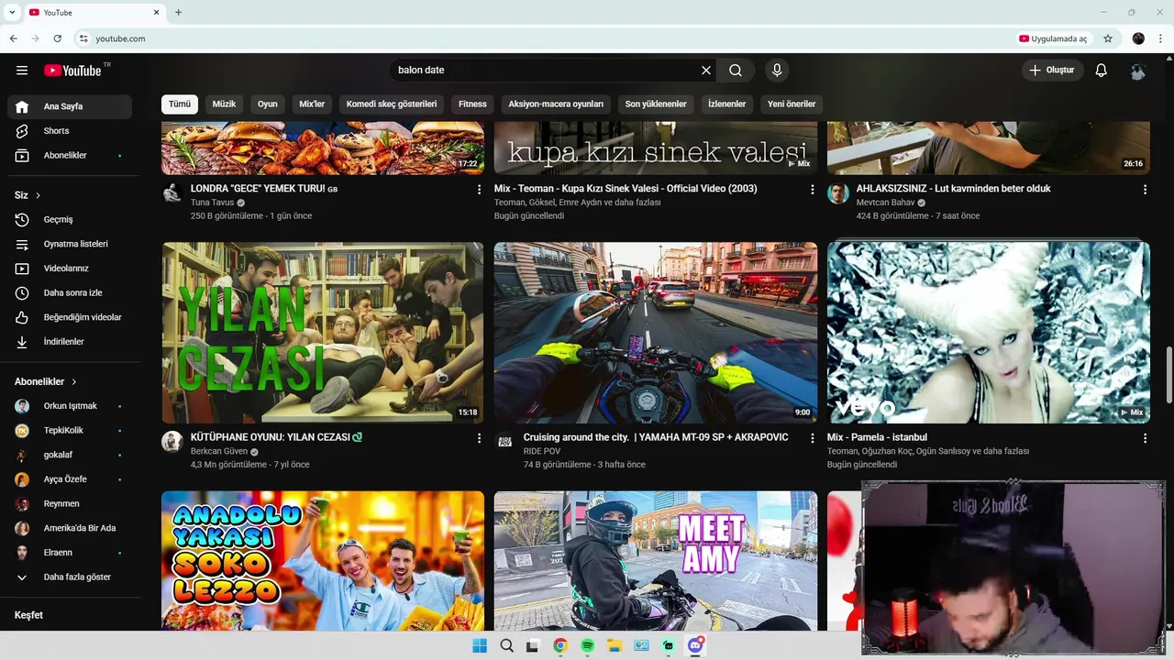
Task: Open the YouTube hamburger guide menu
Action: [22, 71]
